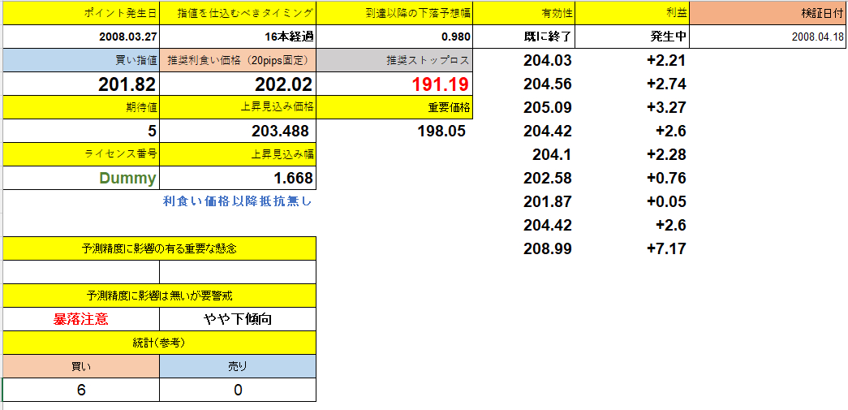Viewport: 848px width, 410px height.
Task: Select the 期待値 label cell
Action: click(x=81, y=107)
